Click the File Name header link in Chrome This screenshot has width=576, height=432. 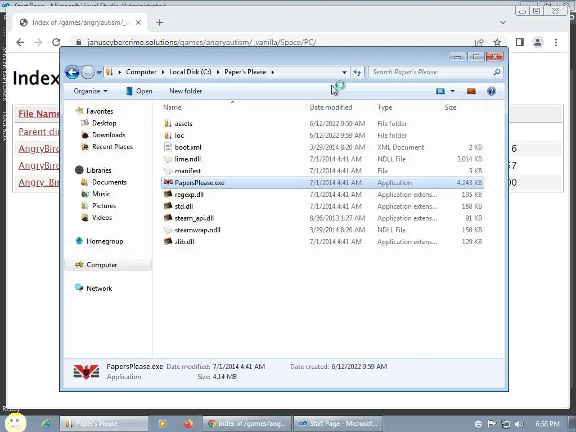coord(39,114)
